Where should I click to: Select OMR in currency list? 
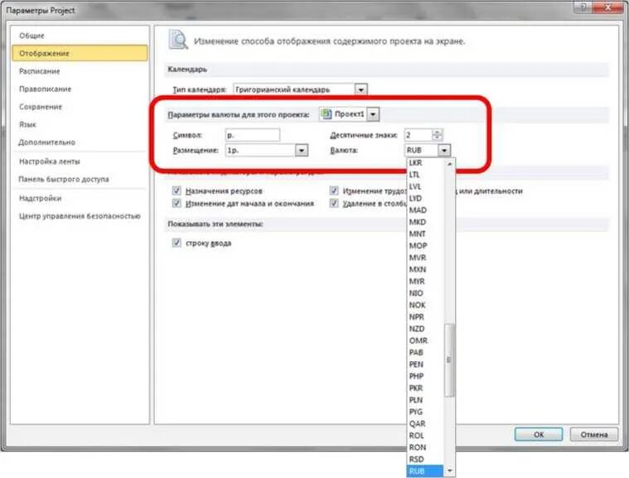pyautogui.click(x=425, y=340)
